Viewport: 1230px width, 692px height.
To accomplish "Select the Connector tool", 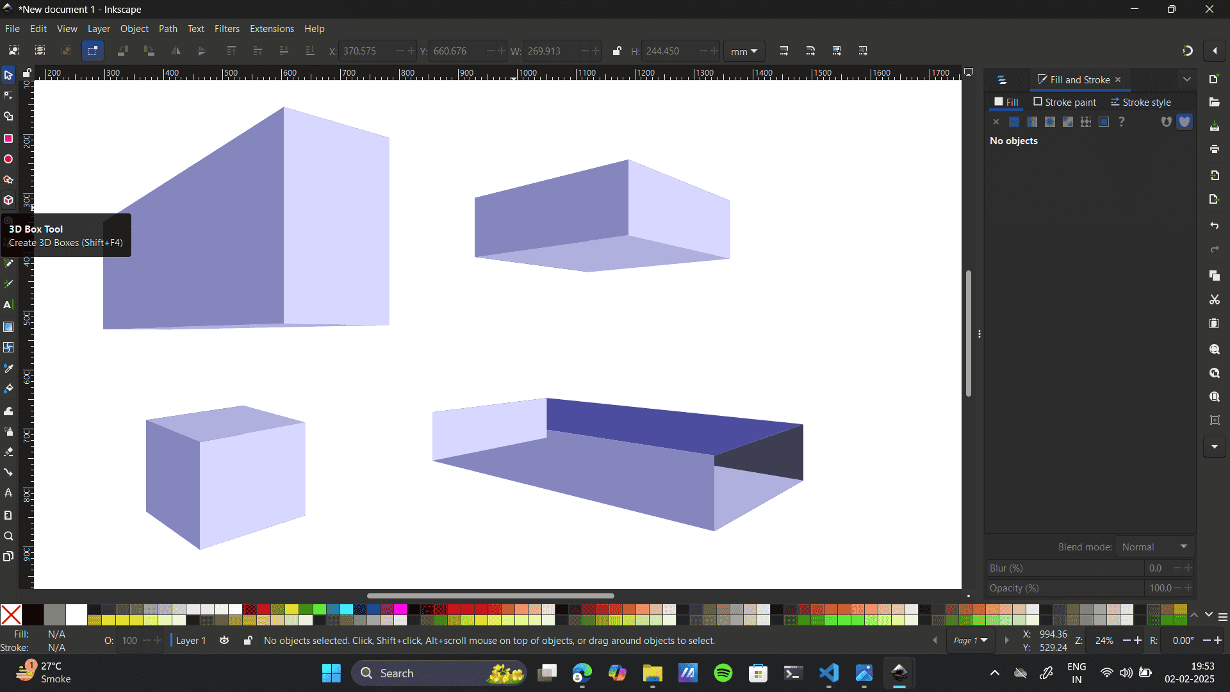I will pyautogui.click(x=8, y=473).
